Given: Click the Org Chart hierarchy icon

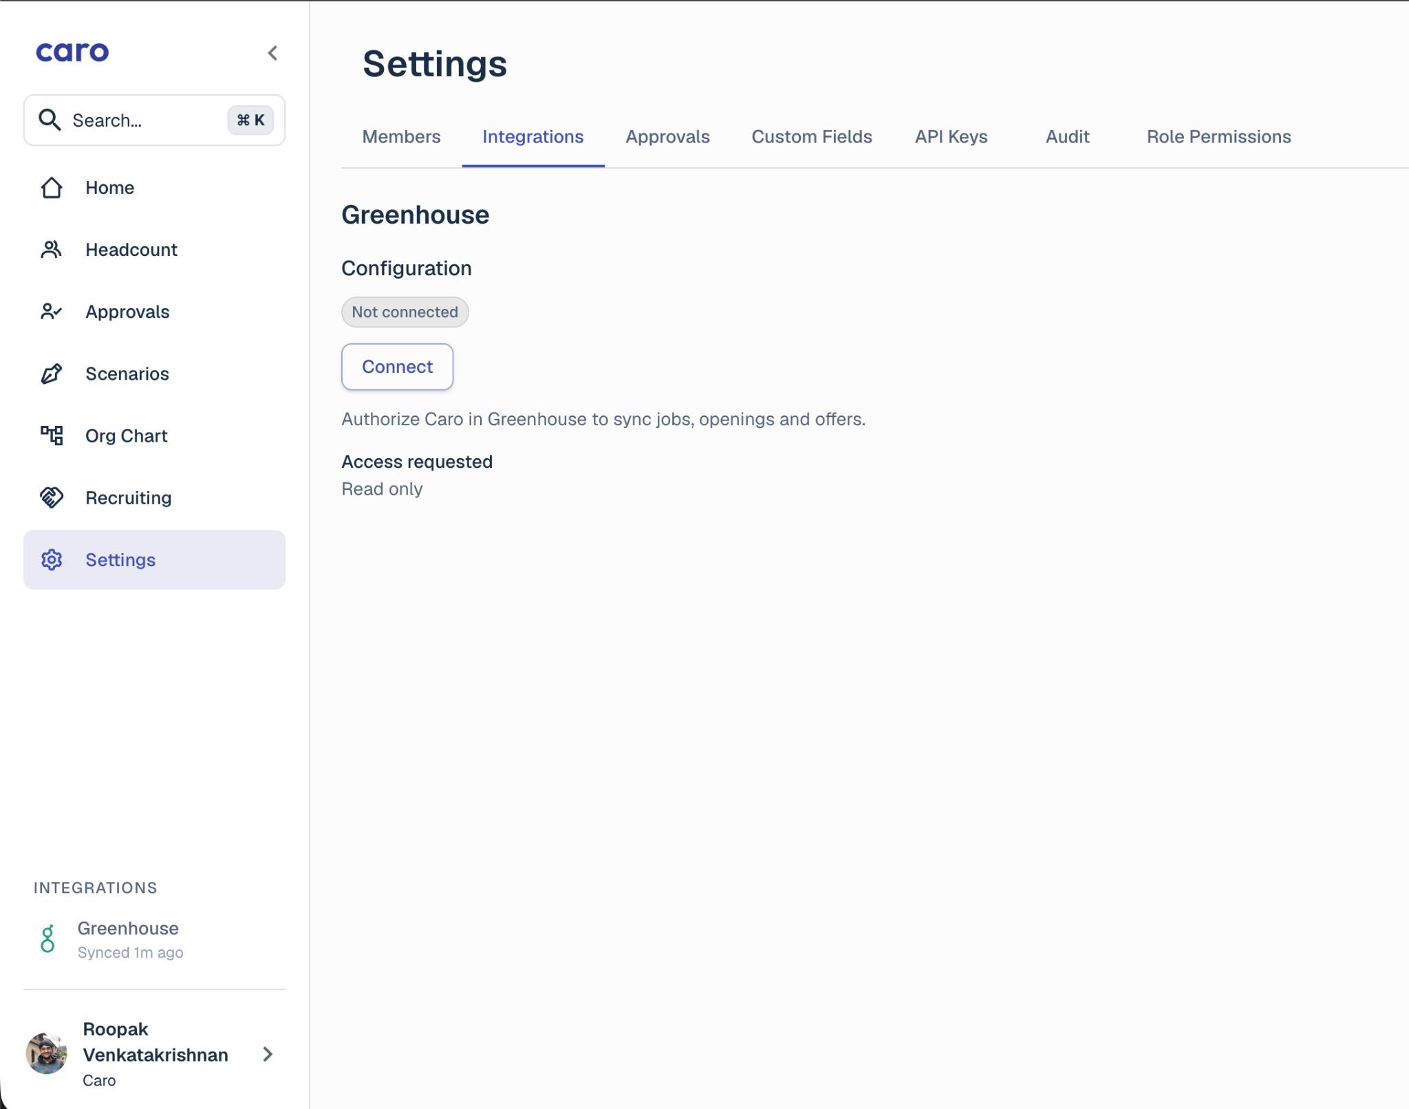Looking at the screenshot, I should [52, 435].
